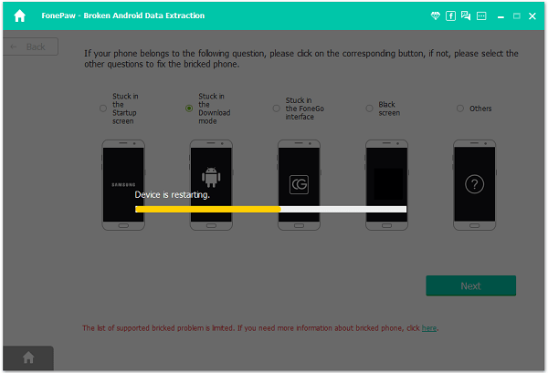
Task: Minimize the FonePaw window
Action: (x=501, y=16)
